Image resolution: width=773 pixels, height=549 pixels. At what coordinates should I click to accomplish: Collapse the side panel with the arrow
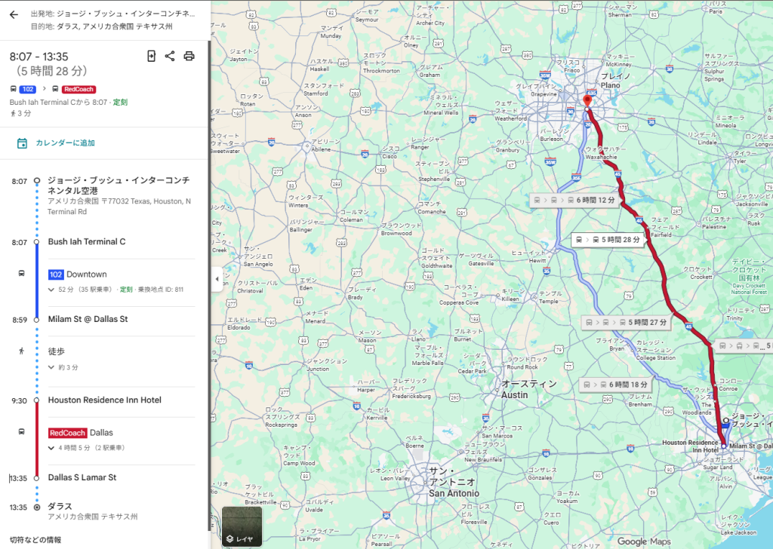(217, 279)
